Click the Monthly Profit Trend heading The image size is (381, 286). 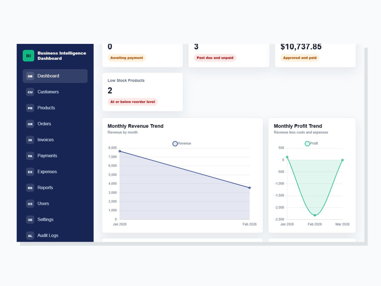[x=298, y=126]
